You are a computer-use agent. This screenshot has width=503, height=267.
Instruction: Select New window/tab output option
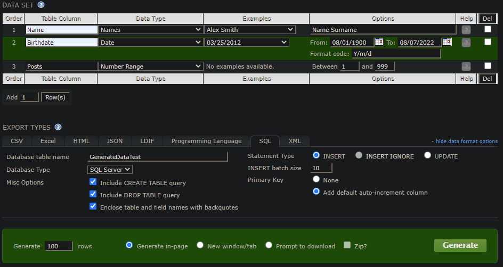pyautogui.click(x=200, y=245)
